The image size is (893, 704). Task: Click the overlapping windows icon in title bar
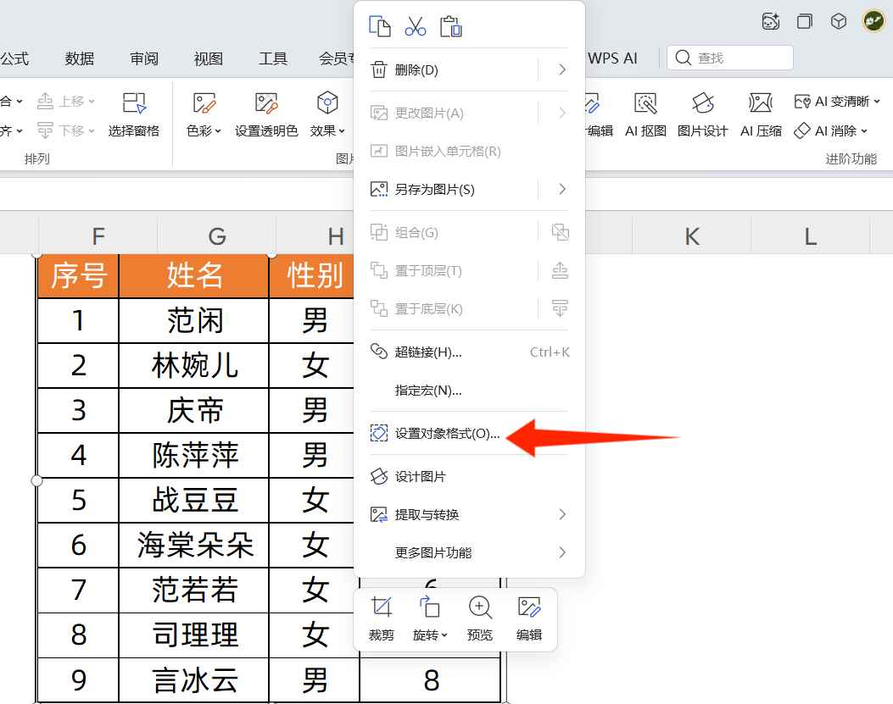pos(805,22)
